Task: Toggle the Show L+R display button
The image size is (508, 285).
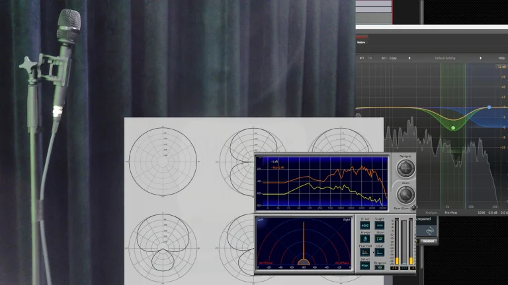Action: pyautogui.click(x=380, y=239)
